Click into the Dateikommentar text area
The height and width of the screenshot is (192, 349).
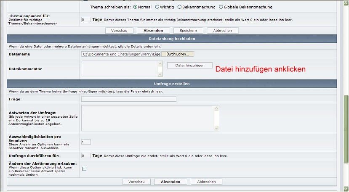[x=119, y=69]
